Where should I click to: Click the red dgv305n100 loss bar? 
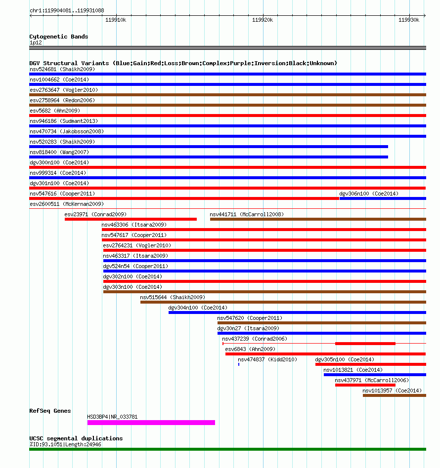click(371, 364)
